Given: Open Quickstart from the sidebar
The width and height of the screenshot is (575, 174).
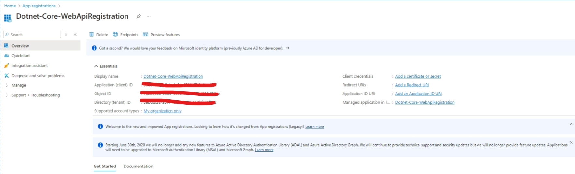Looking at the screenshot, I should click(21, 56).
